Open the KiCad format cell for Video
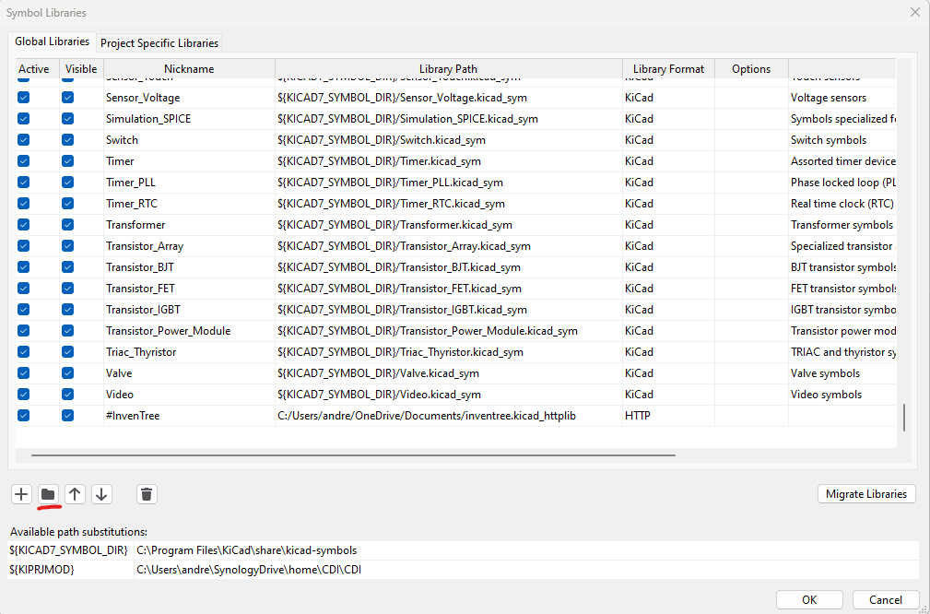This screenshot has height=614, width=930. pyautogui.click(x=668, y=395)
